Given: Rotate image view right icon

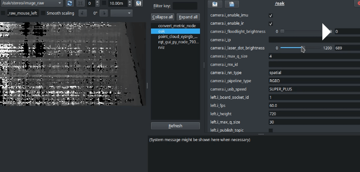Looking at the screenshot, I should pos(103,13).
